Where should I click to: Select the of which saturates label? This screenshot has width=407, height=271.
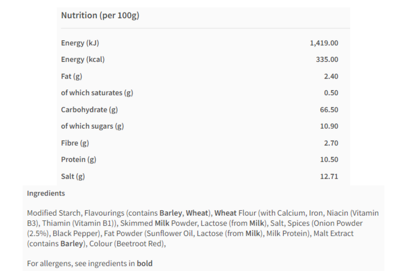tap(97, 93)
